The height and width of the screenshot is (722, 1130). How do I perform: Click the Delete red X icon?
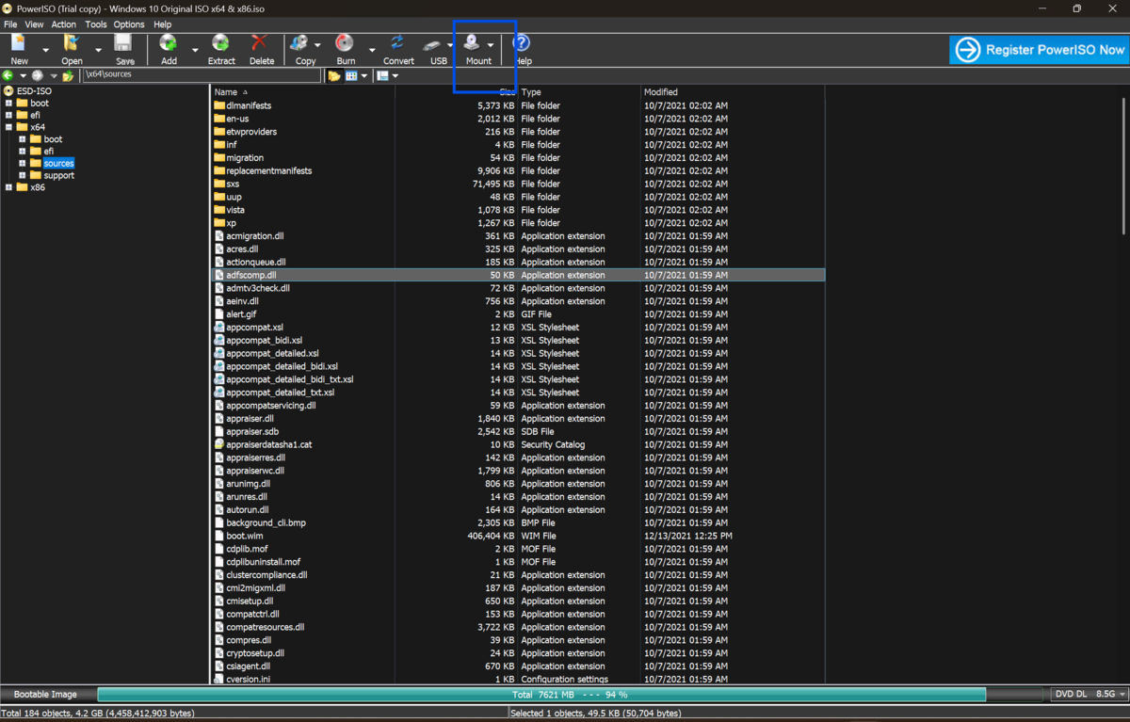tap(261, 43)
